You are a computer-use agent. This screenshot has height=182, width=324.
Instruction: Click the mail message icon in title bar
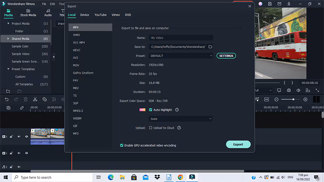coord(279,4)
